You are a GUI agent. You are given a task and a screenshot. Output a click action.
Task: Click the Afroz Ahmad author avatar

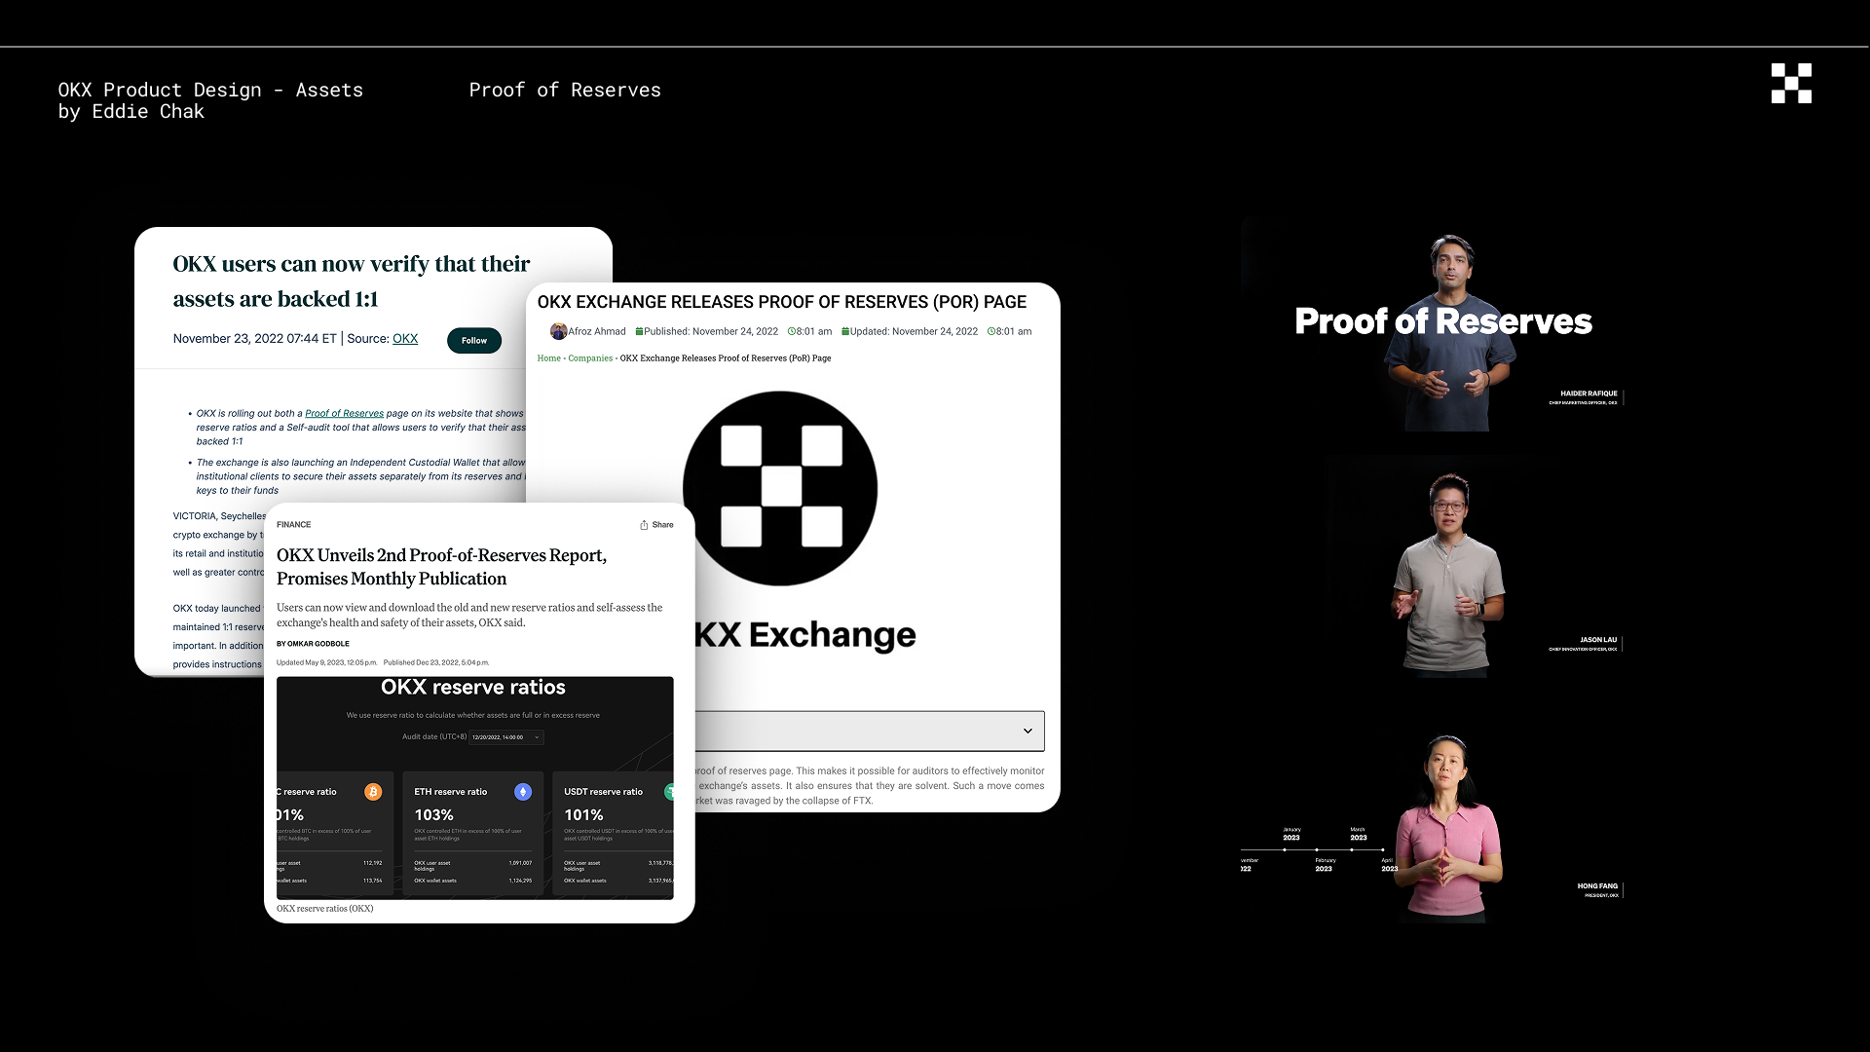tap(558, 331)
